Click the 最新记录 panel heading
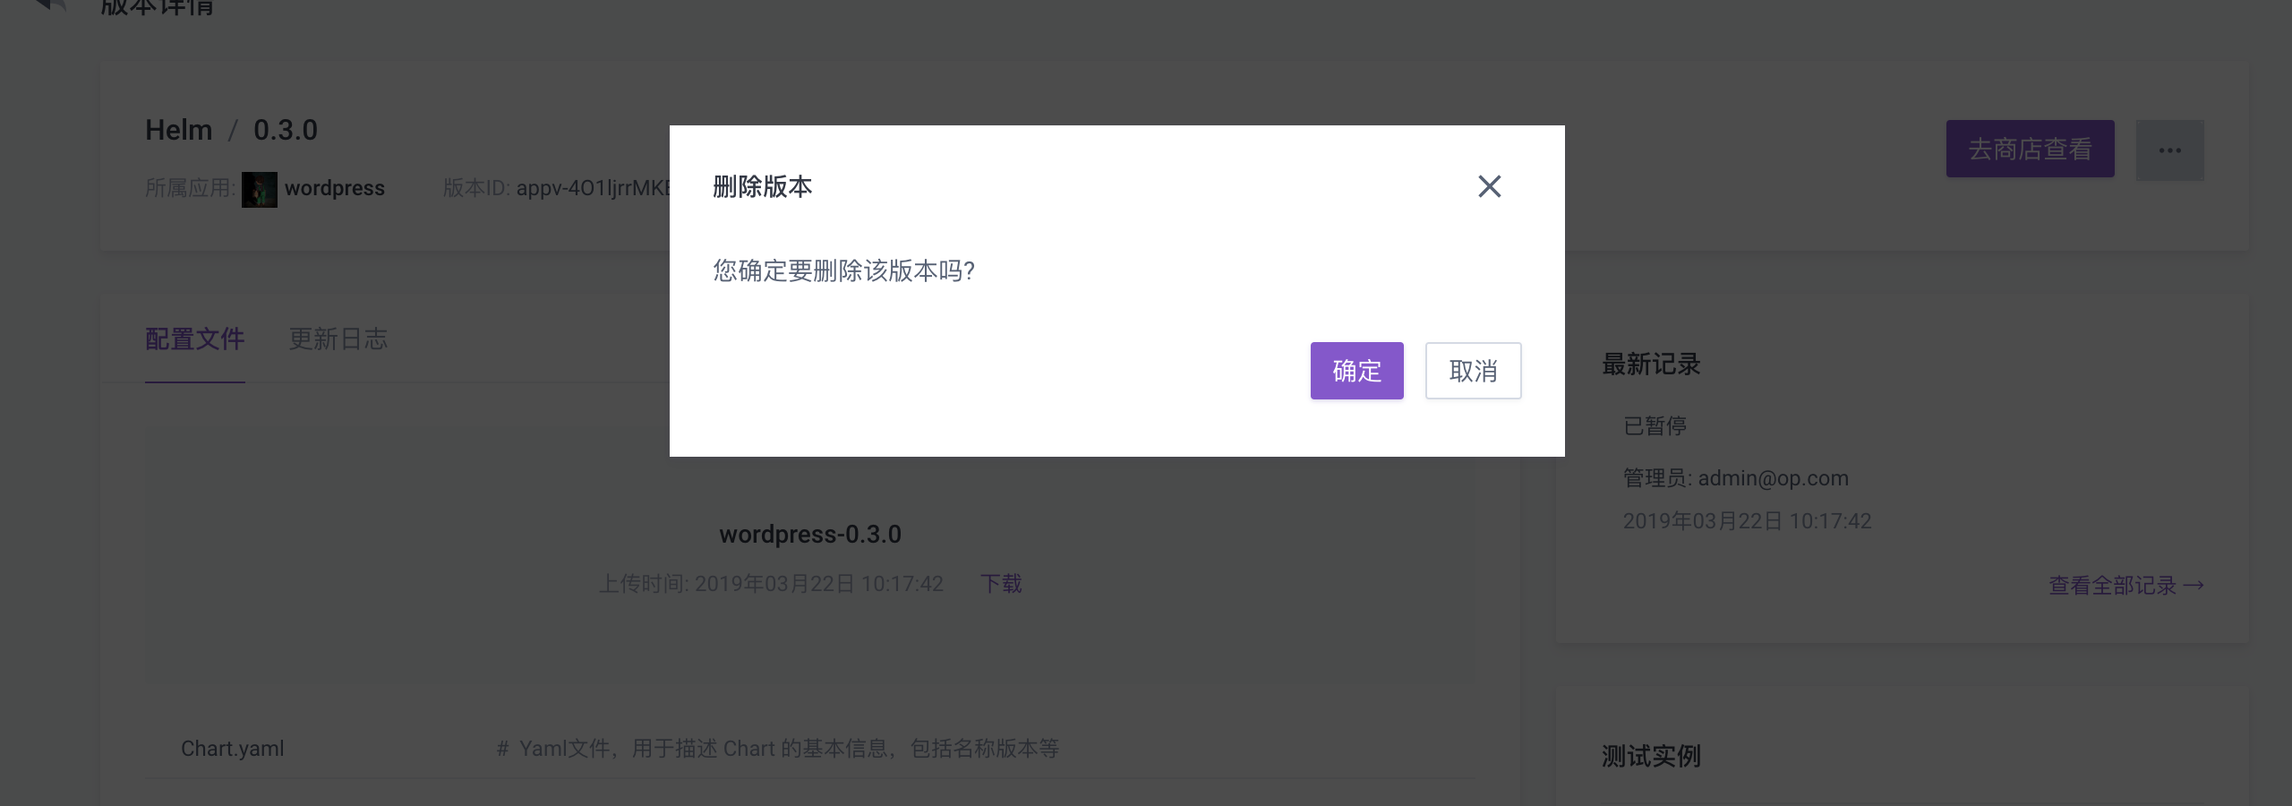Screen dimensions: 2292x806 coord(1649,364)
